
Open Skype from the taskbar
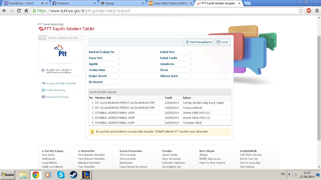[61, 175]
